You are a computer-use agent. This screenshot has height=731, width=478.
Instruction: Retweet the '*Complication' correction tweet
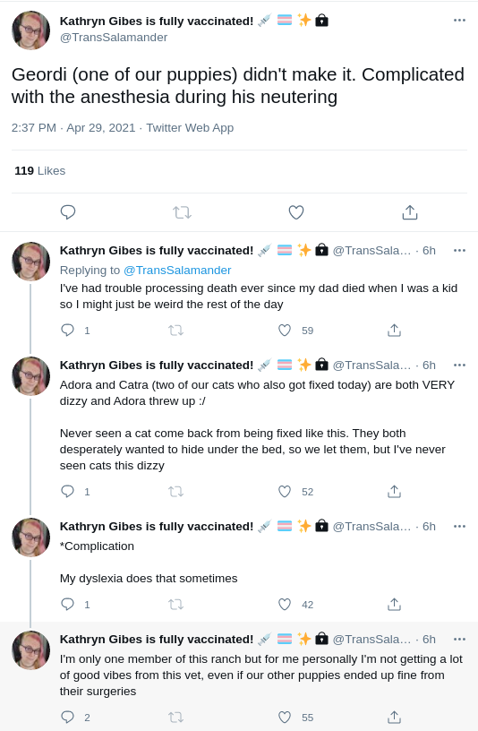click(x=175, y=604)
